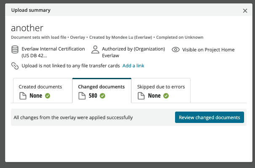This screenshot has height=168, width=255.
Task: Click 'Document sets with load file' text
Action: (x=39, y=37)
